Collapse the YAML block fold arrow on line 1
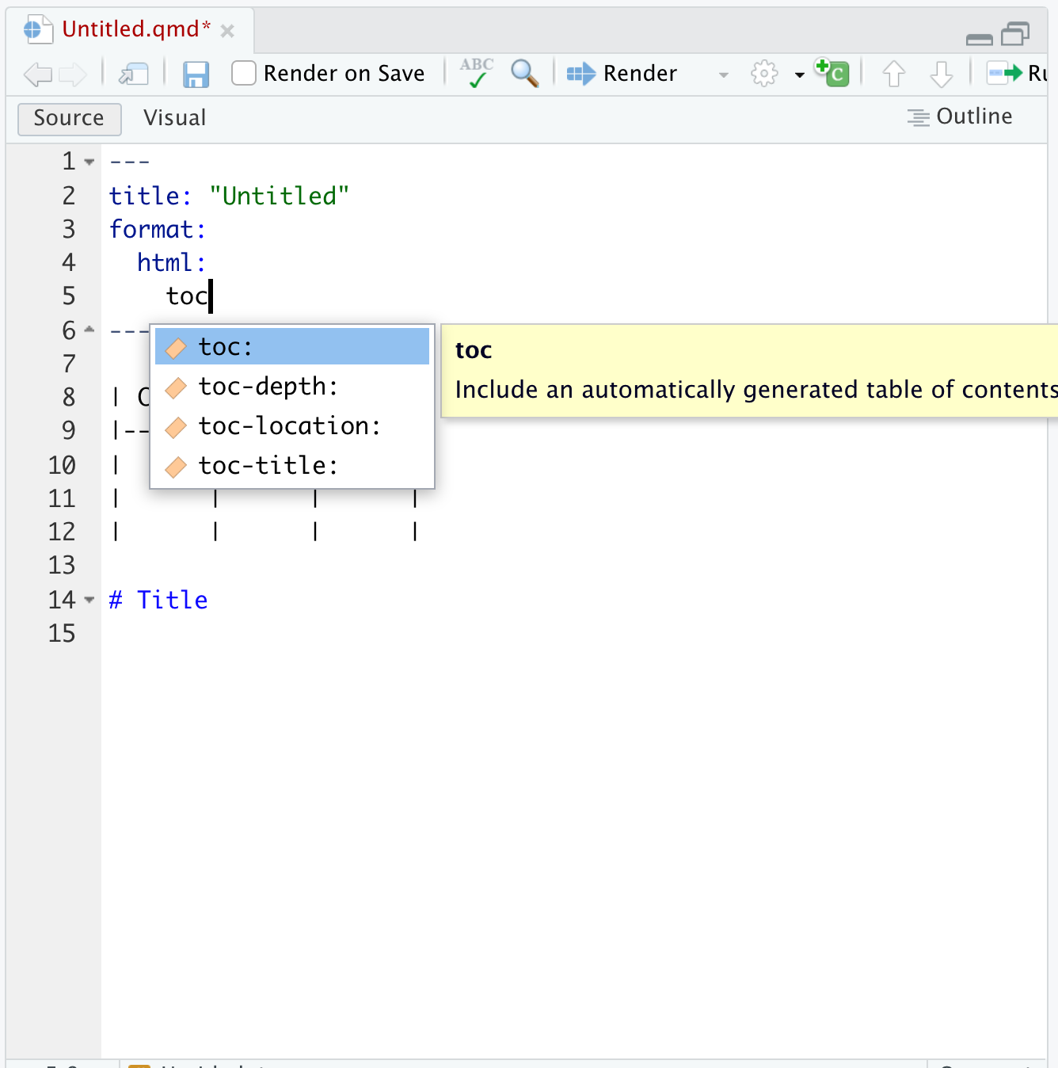 [x=88, y=161]
